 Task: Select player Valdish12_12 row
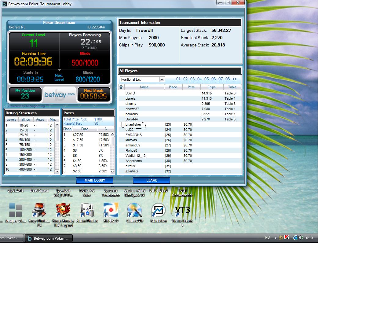pos(180,156)
